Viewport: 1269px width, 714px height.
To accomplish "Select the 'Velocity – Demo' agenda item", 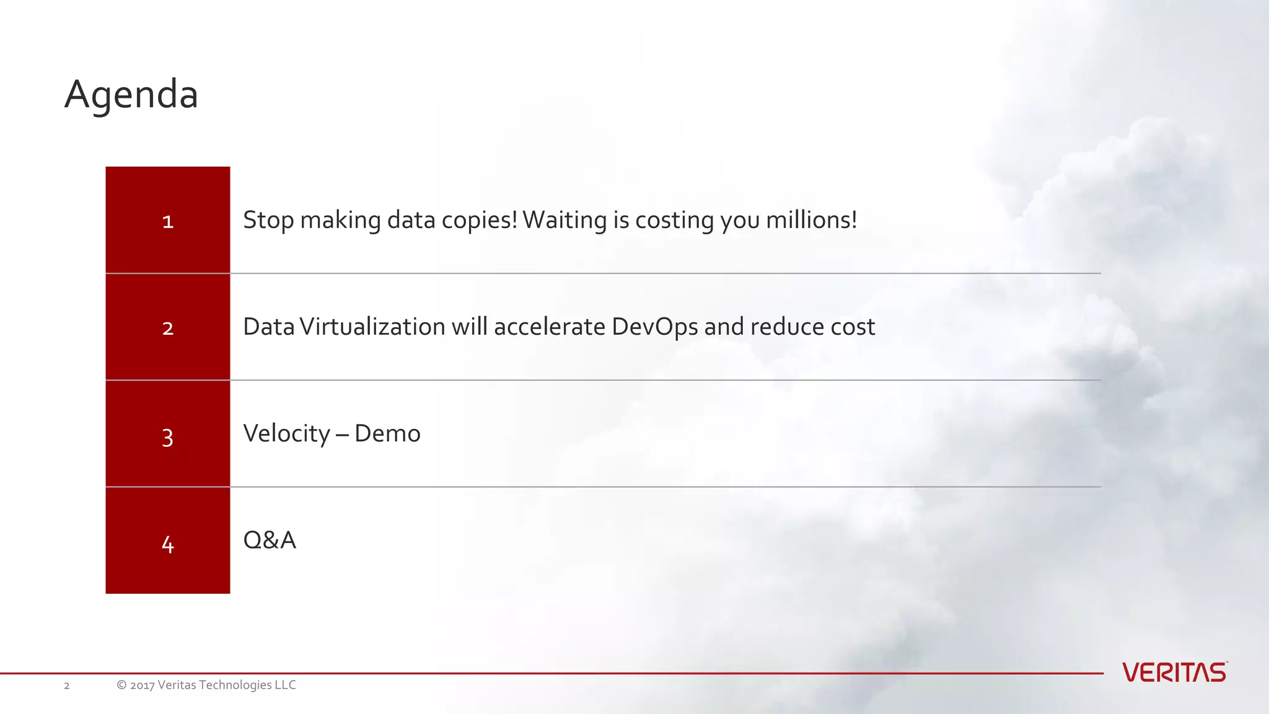I will pyautogui.click(x=332, y=433).
